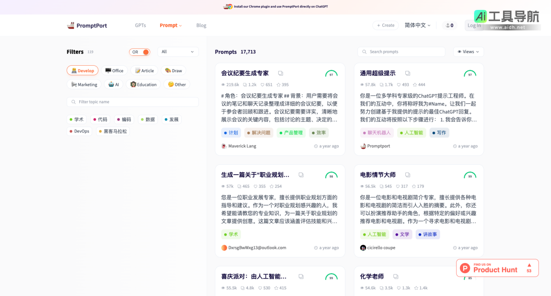
Task: Select the AI category filter
Action: (x=113, y=84)
